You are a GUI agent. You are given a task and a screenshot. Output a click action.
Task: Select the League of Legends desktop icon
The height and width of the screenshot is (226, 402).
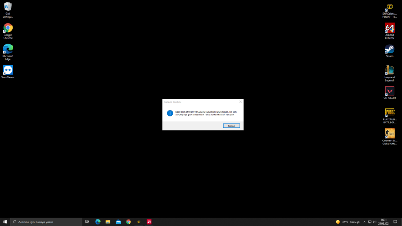click(x=389, y=73)
